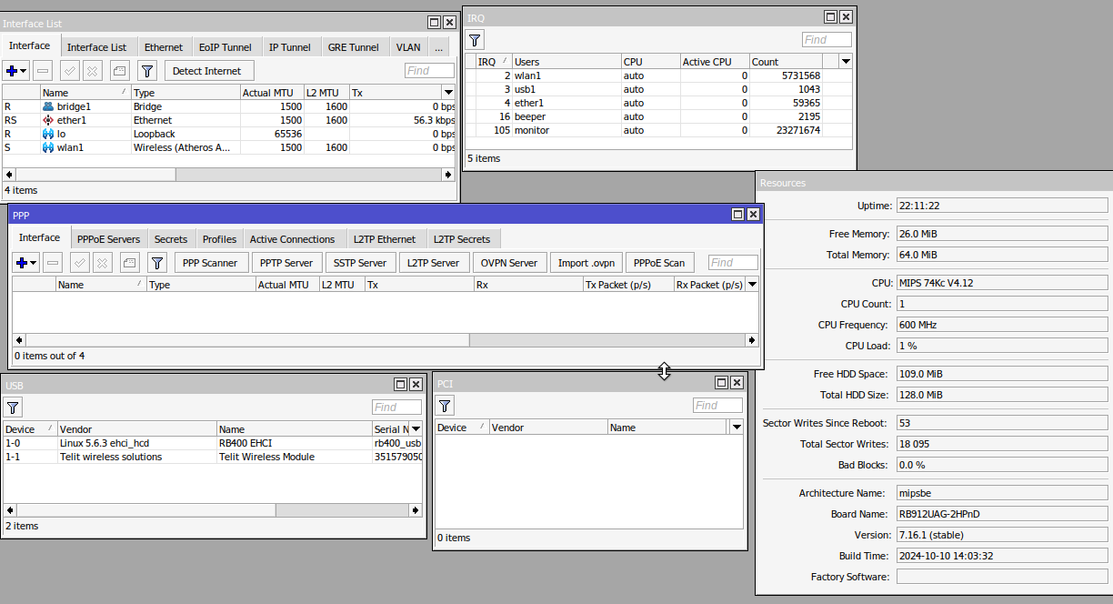Image resolution: width=1113 pixels, height=604 pixels.
Task: Select the wlan1 wireless interface icon
Action: [48, 147]
